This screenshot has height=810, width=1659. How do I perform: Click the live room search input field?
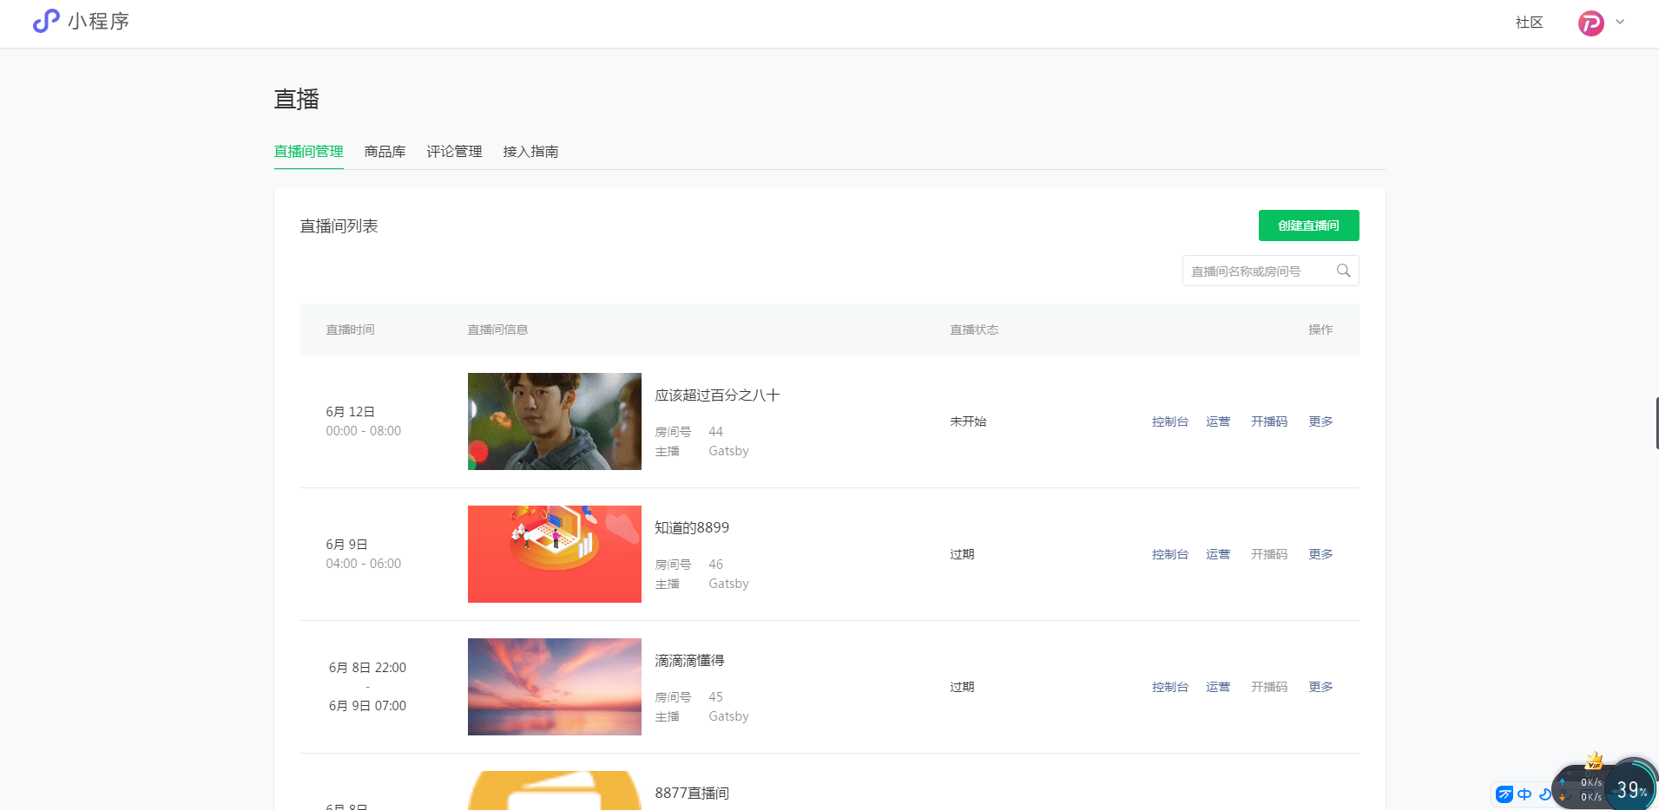tap(1257, 271)
